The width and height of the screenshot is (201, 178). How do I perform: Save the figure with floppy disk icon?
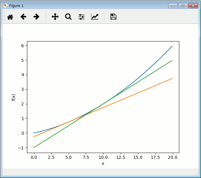click(x=113, y=17)
